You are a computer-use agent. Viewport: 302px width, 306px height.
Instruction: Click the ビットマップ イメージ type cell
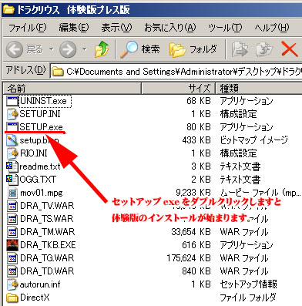point(253,140)
